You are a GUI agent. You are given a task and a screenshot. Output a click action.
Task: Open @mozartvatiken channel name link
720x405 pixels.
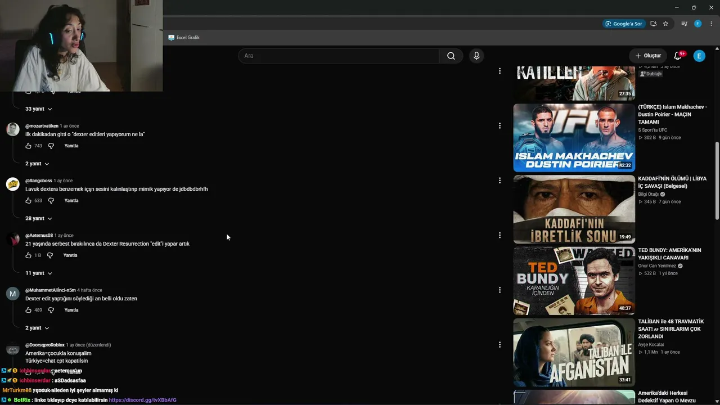pos(42,126)
